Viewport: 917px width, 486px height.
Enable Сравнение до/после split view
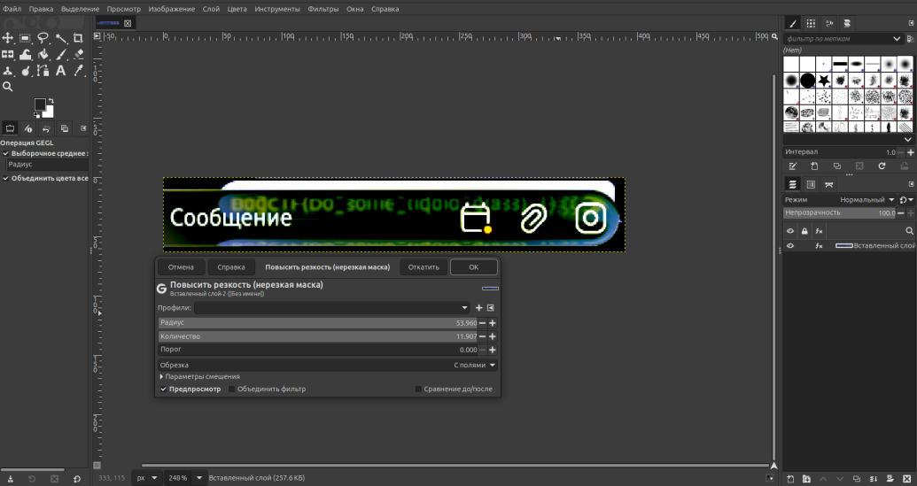(418, 389)
